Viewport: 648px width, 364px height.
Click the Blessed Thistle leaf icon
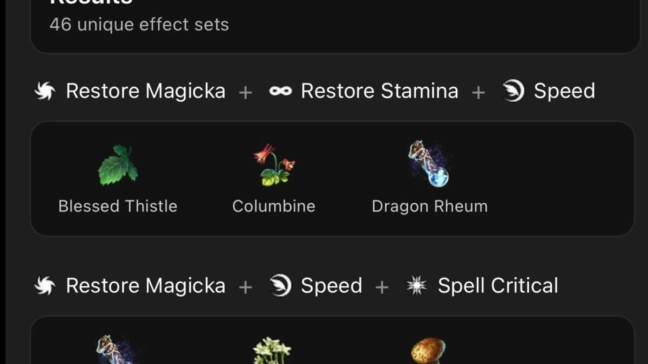click(x=118, y=166)
